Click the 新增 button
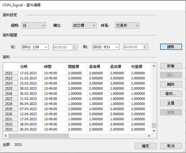The height and width of the screenshot is (153, 186). (x=171, y=66)
